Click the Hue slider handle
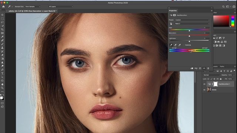237x133 pixels. (x=189, y=31)
